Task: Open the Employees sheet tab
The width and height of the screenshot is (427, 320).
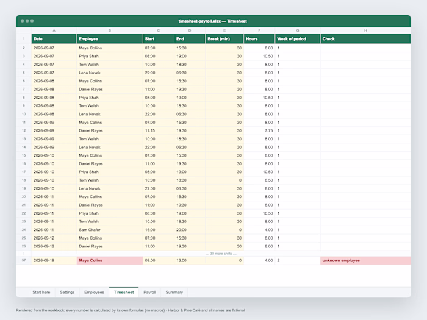Action: 94,292
